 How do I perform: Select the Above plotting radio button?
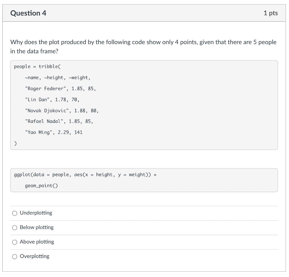tap(14, 242)
